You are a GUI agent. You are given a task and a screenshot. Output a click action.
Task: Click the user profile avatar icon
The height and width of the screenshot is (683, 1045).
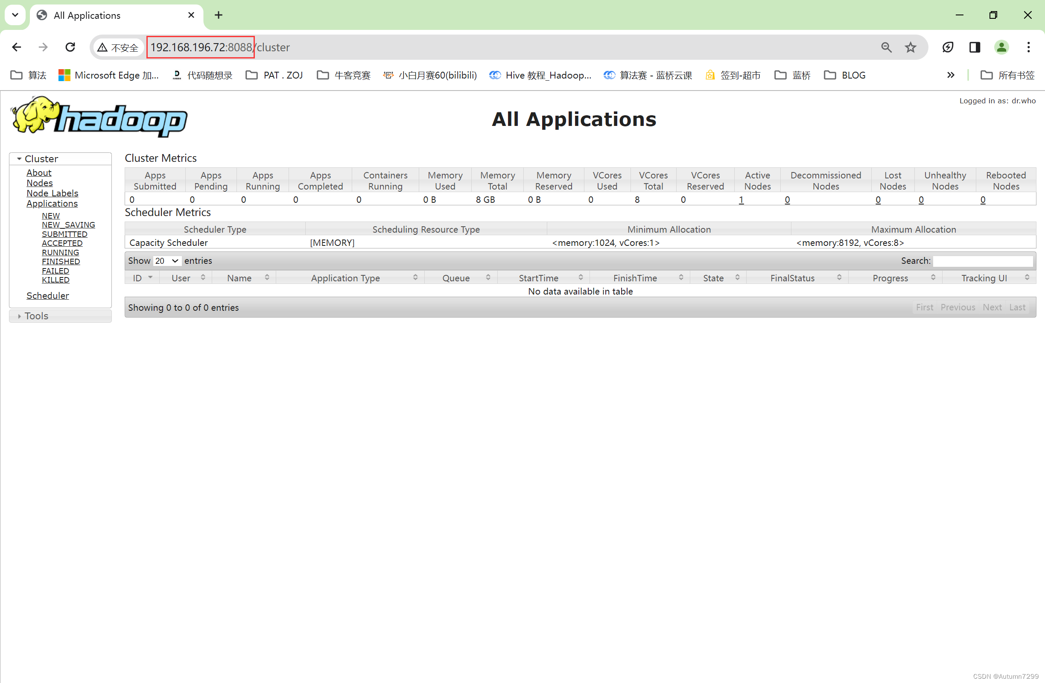1001,47
